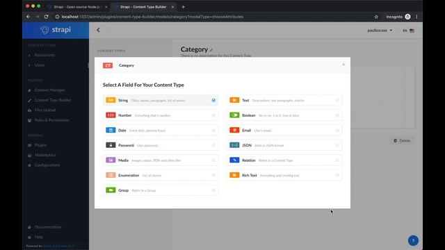Toggle the Text row radio button
This screenshot has height=250, width=445.
coord(337,100)
